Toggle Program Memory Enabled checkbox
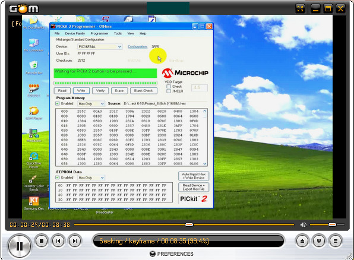Screen dimensions: 354x260 click(58, 104)
